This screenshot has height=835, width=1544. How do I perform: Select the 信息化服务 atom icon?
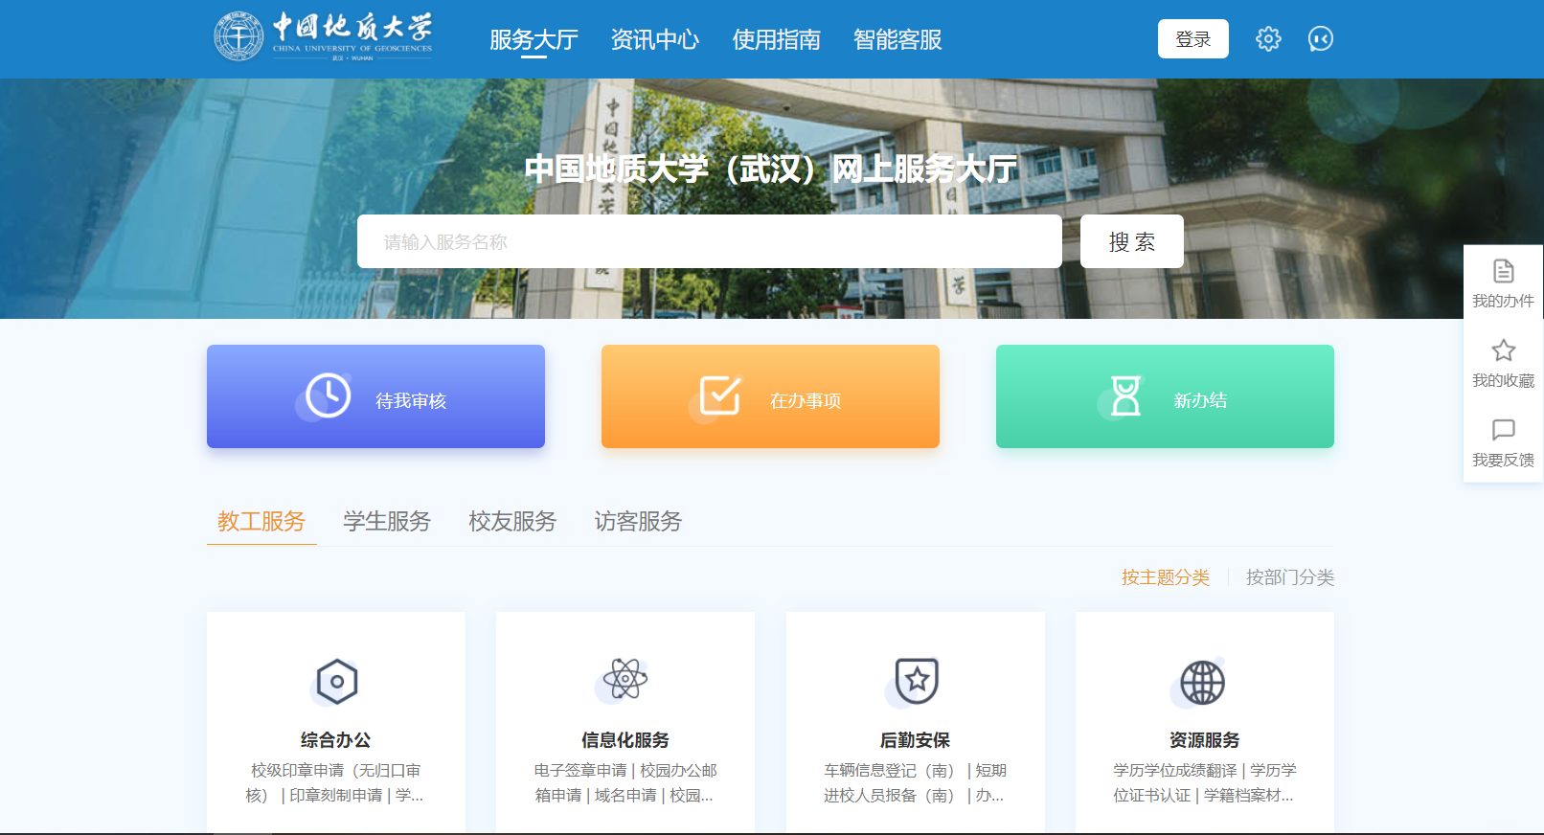tap(625, 680)
